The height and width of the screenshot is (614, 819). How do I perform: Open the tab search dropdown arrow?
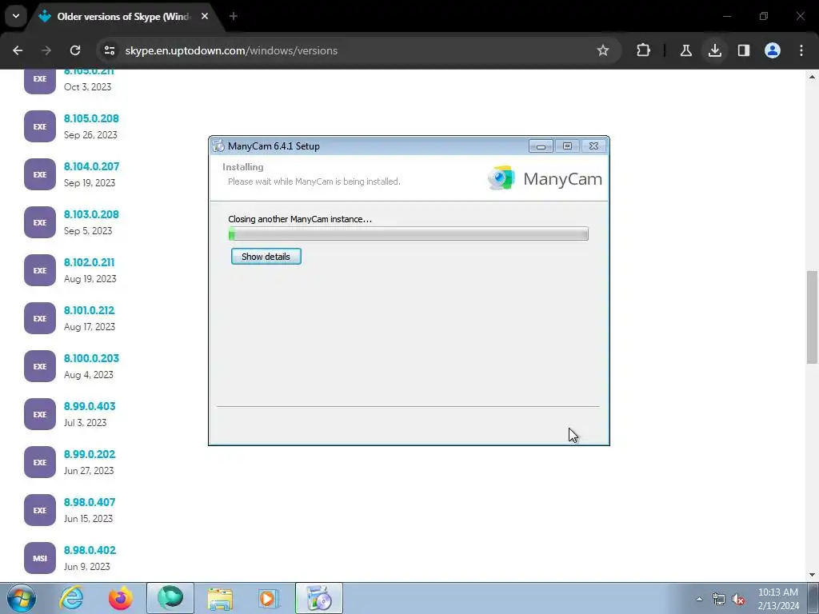pos(16,16)
